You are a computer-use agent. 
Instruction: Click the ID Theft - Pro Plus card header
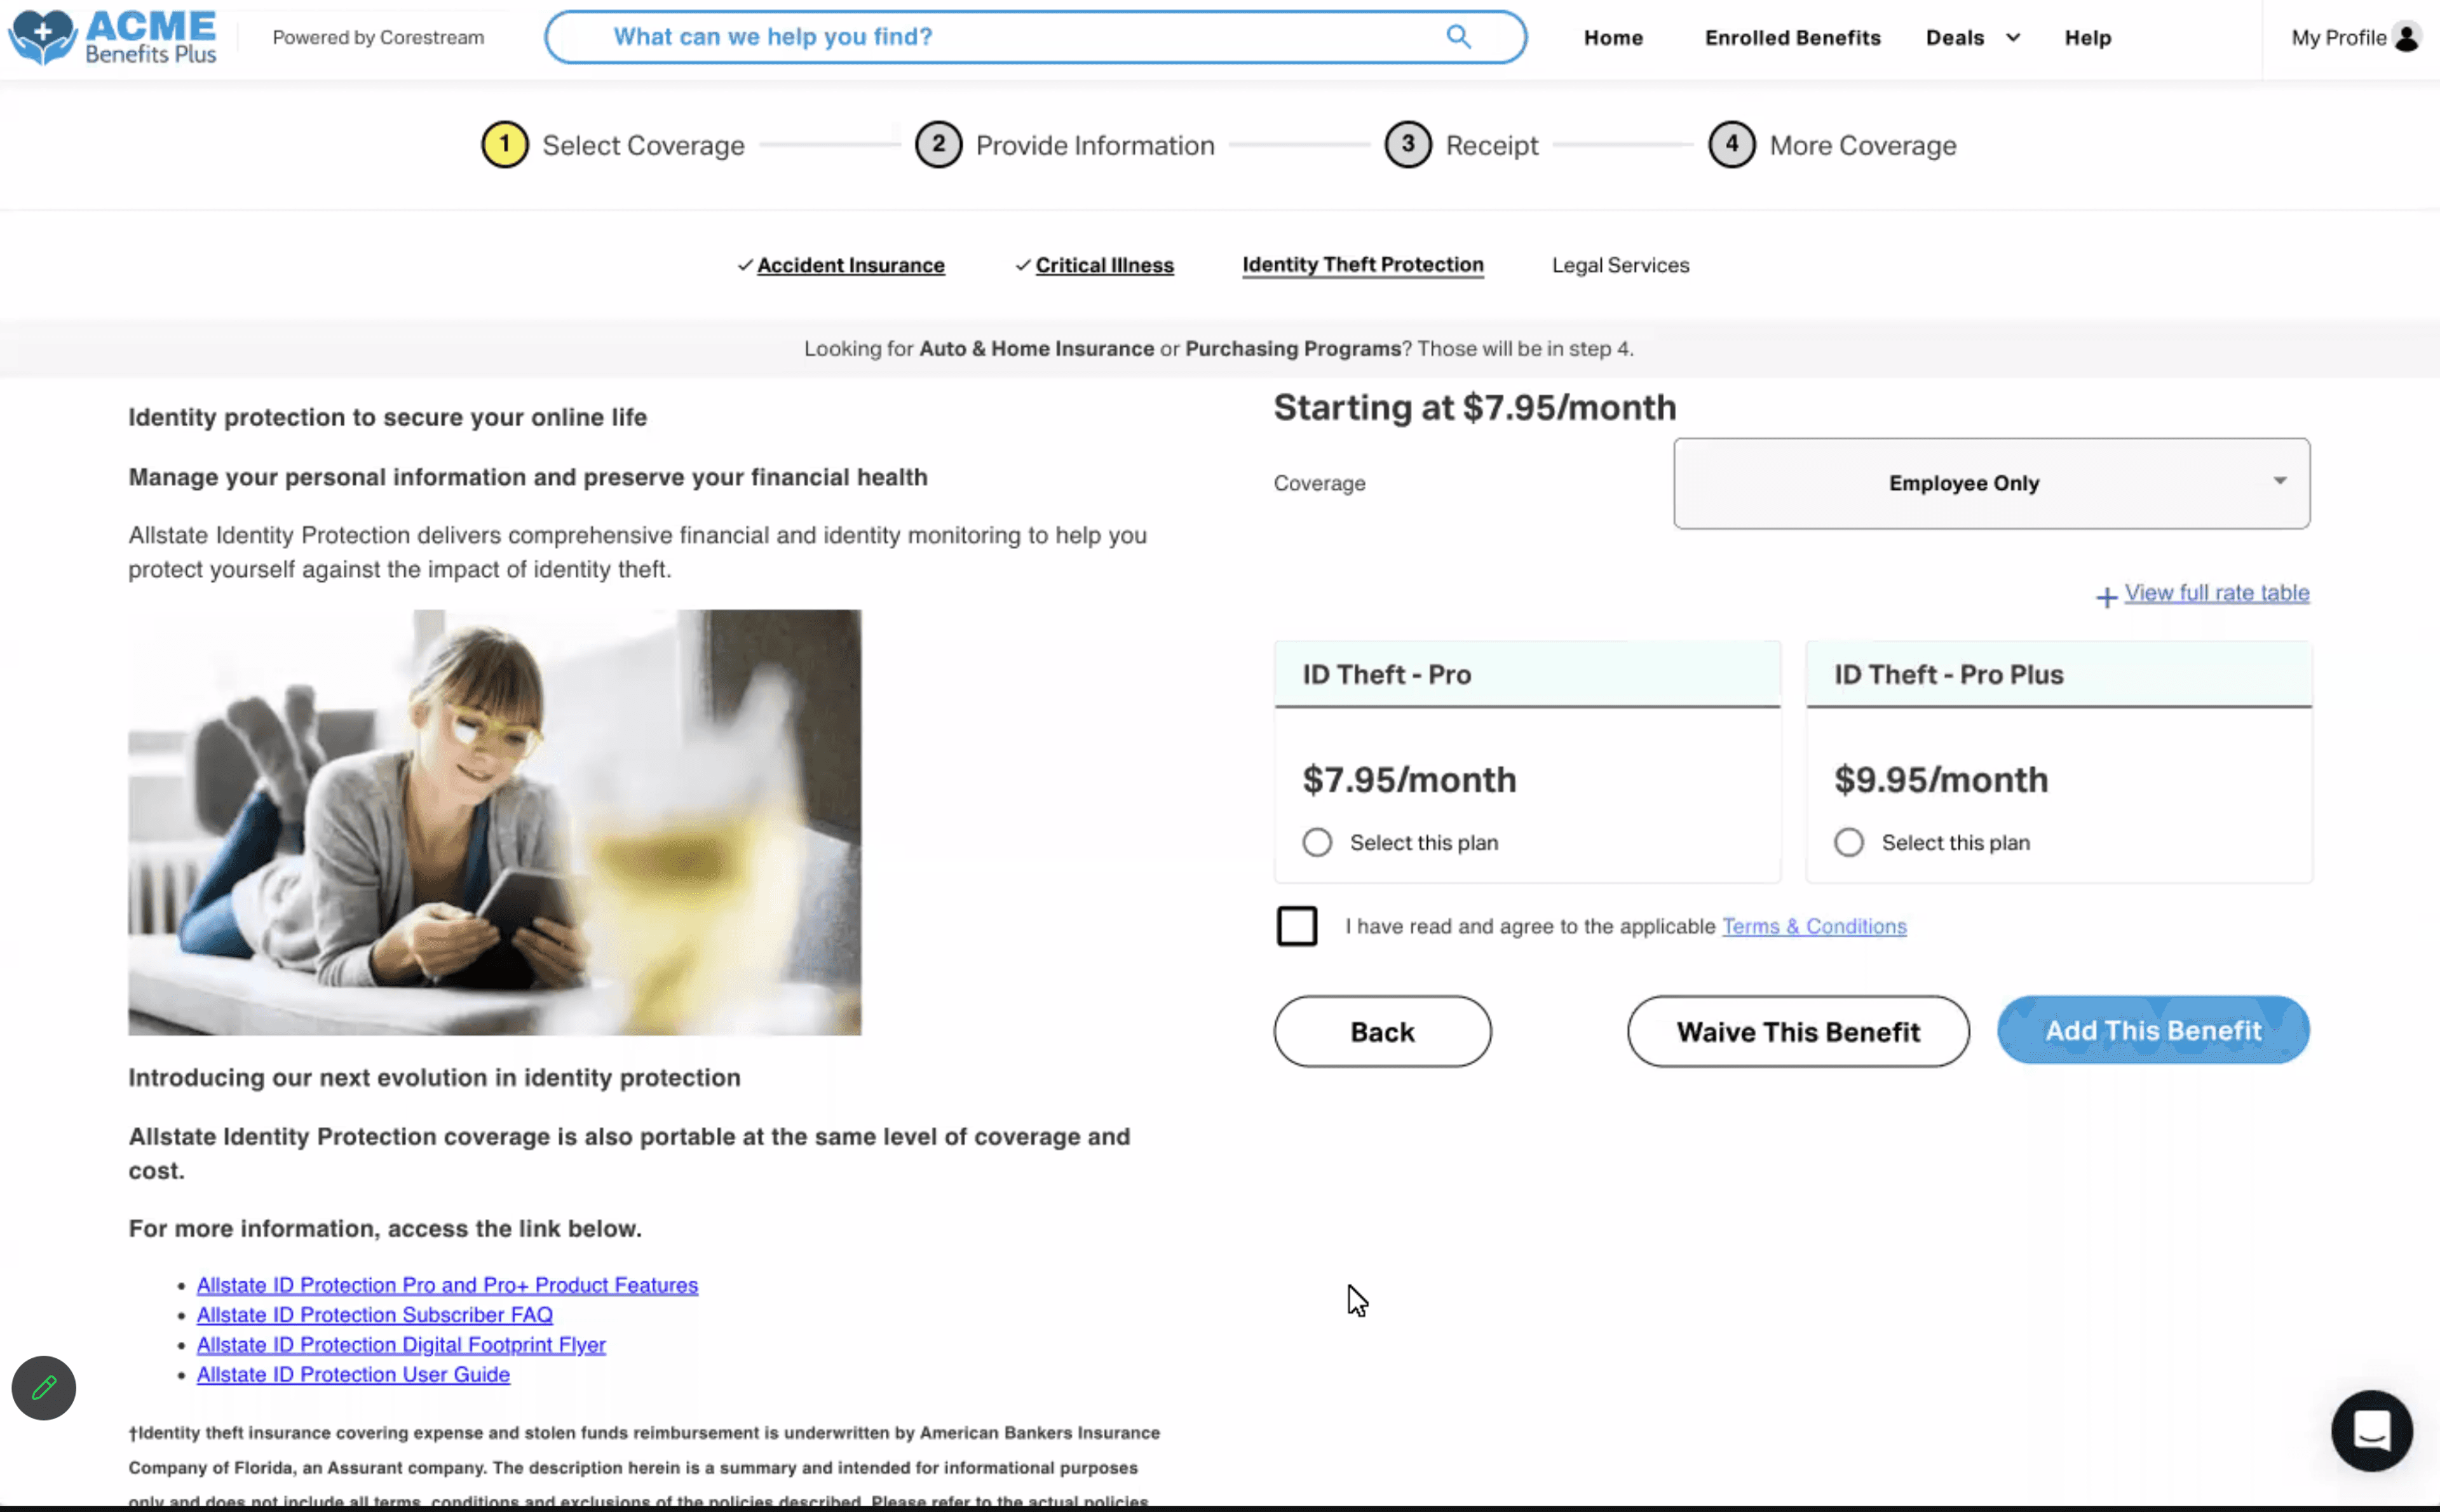[2059, 674]
